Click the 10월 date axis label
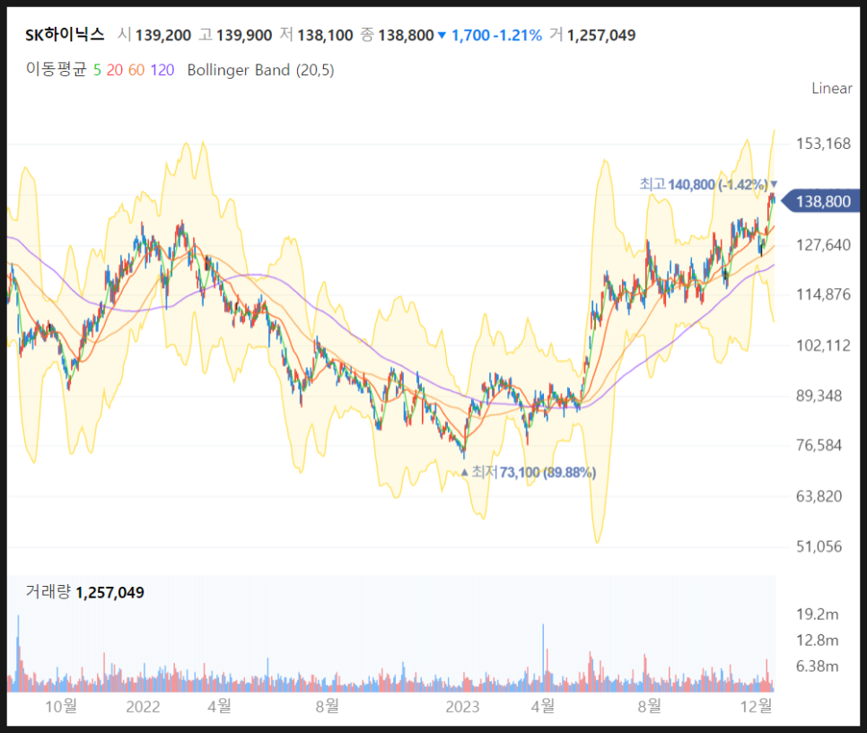Image resolution: width=867 pixels, height=733 pixels. (x=61, y=706)
